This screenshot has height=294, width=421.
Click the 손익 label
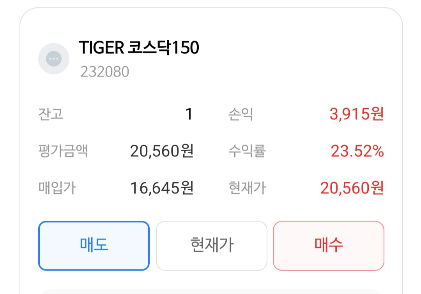(241, 114)
